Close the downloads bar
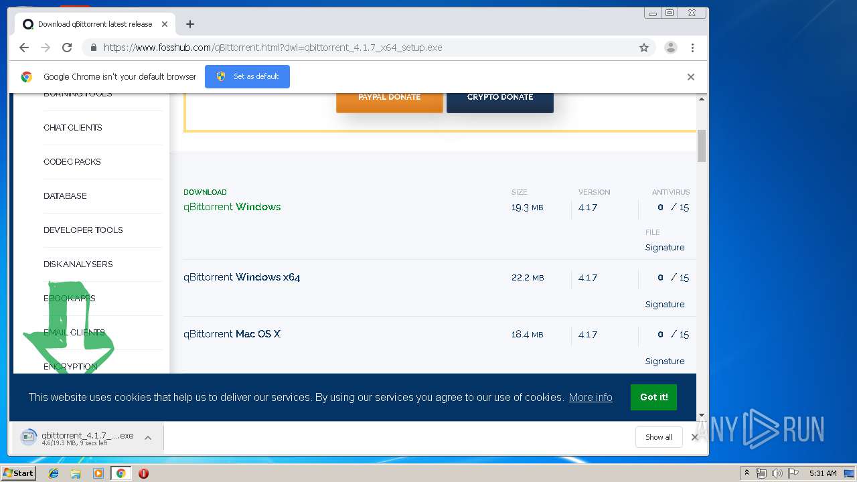Image resolution: width=857 pixels, height=482 pixels. click(x=695, y=437)
